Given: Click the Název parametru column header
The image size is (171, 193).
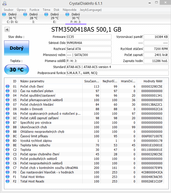Looking at the screenshot, I should tap(50, 81).
